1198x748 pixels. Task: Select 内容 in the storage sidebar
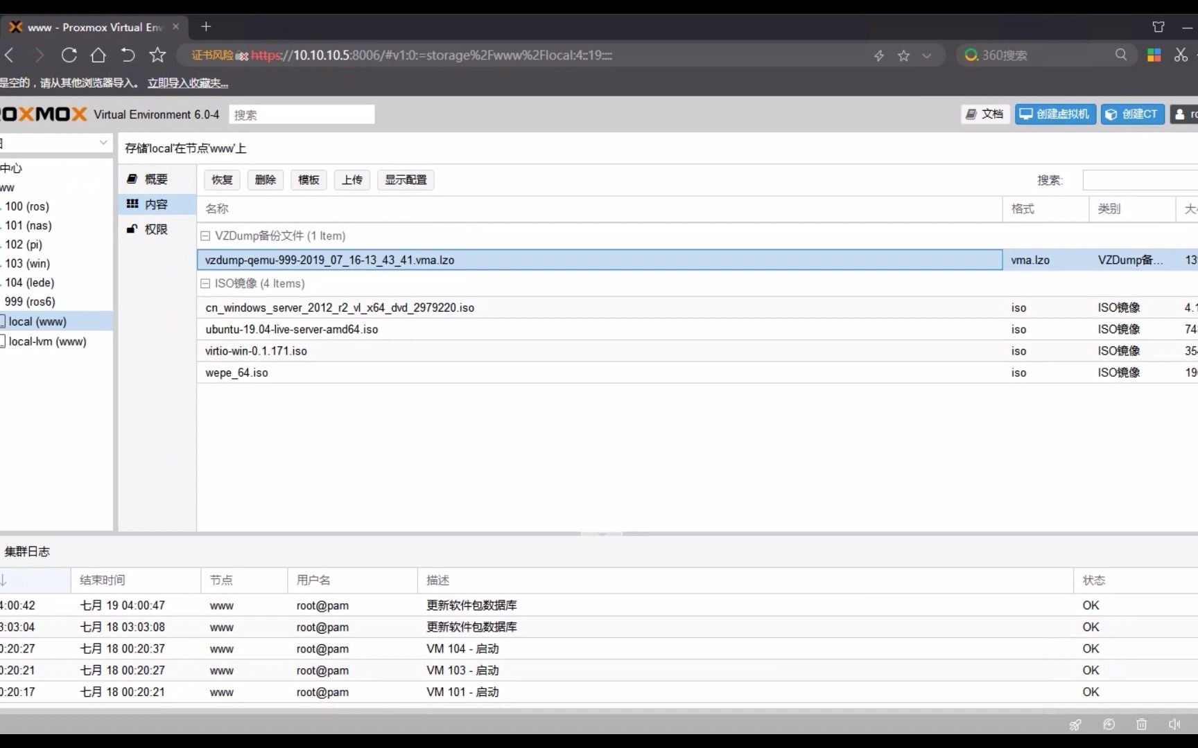(x=157, y=204)
